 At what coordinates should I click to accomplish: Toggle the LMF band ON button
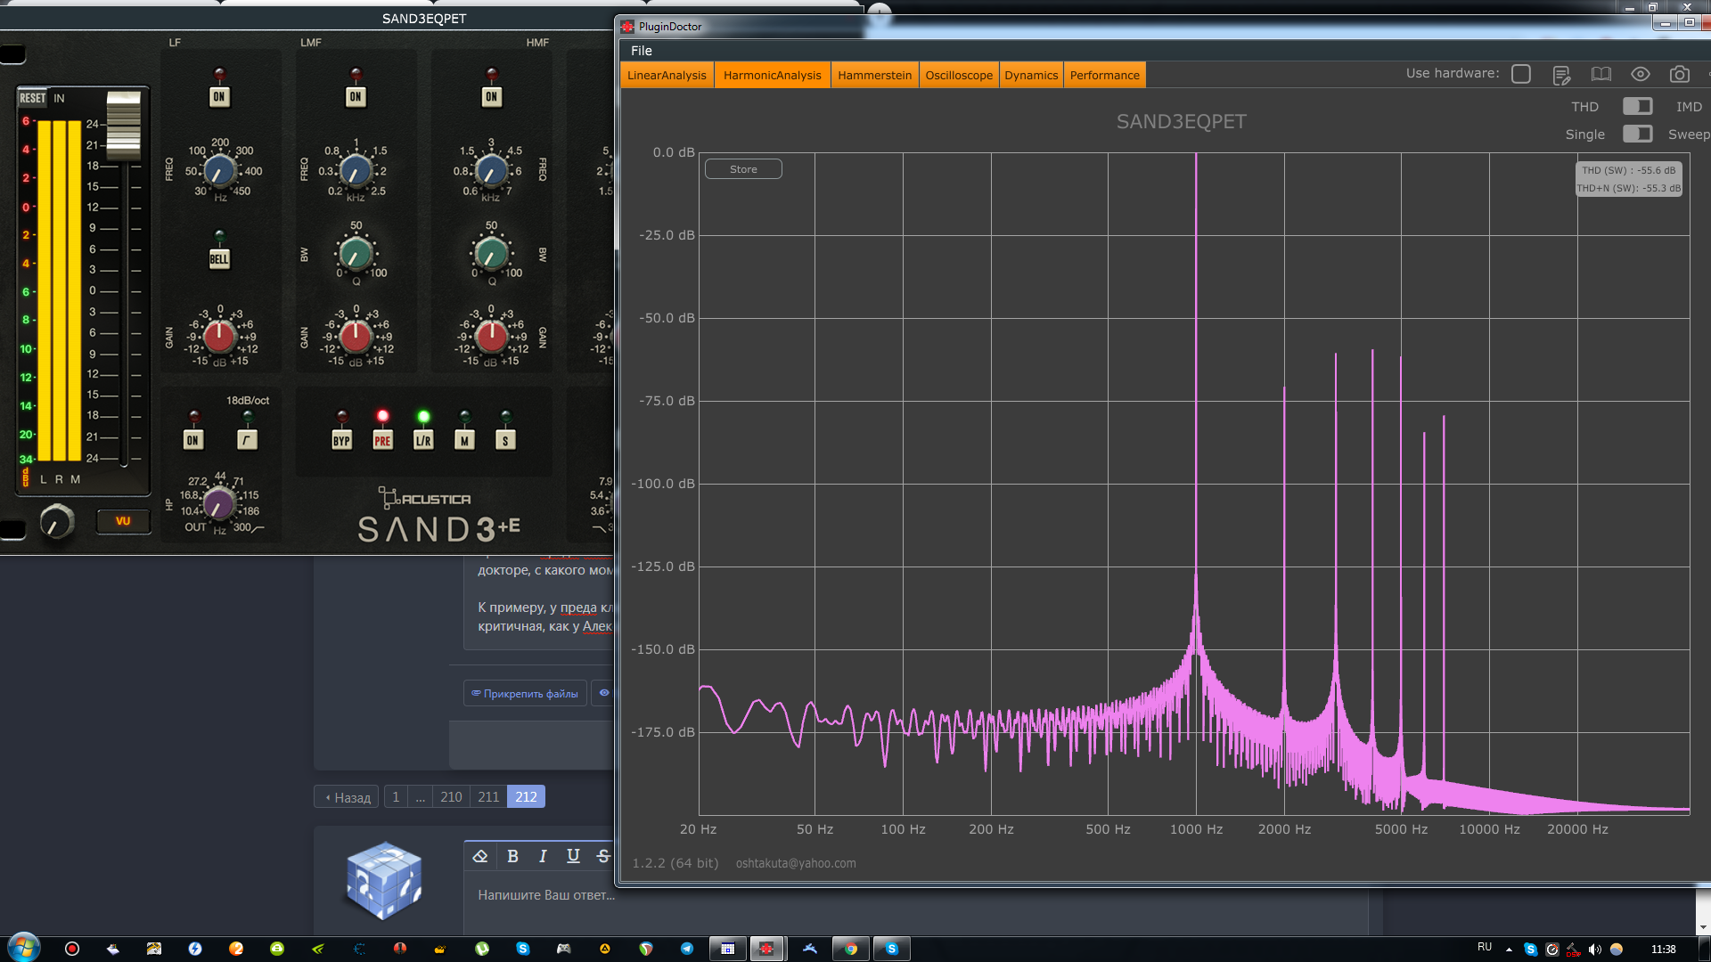click(356, 96)
